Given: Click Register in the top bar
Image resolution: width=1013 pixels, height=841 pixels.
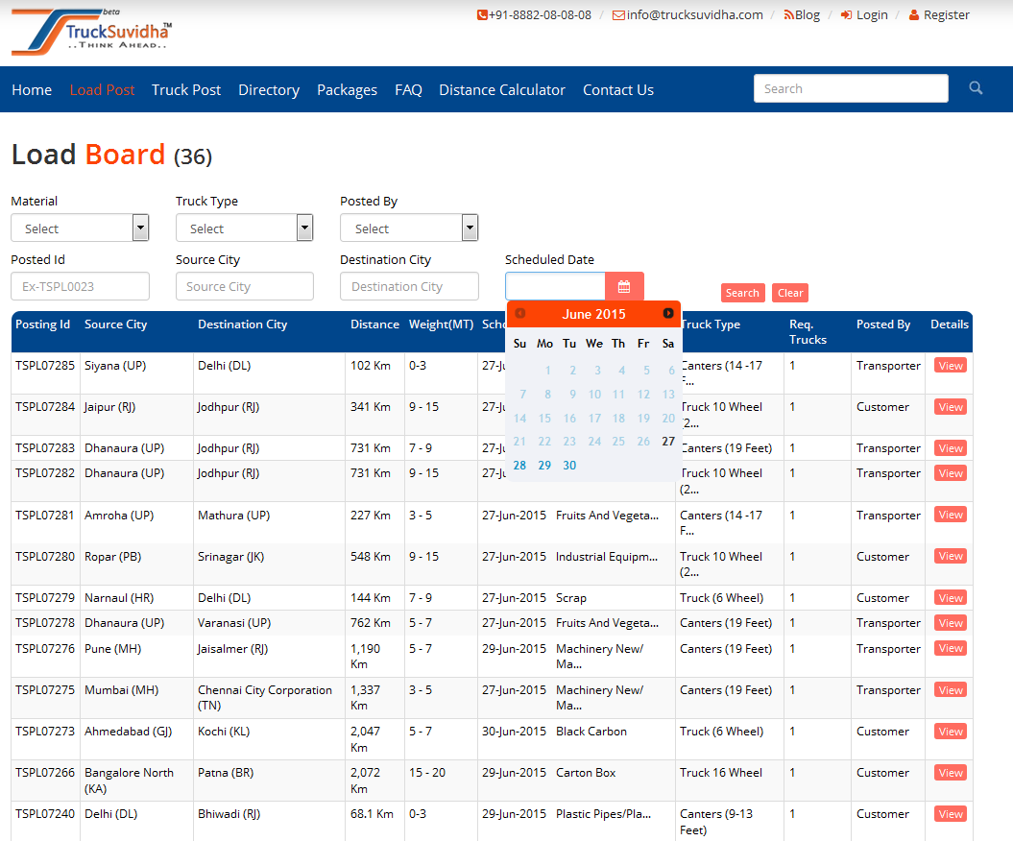Looking at the screenshot, I should (x=939, y=14).
